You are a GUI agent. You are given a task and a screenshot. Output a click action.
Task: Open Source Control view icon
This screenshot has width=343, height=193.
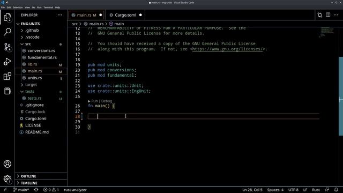pyautogui.click(x=8, y=47)
